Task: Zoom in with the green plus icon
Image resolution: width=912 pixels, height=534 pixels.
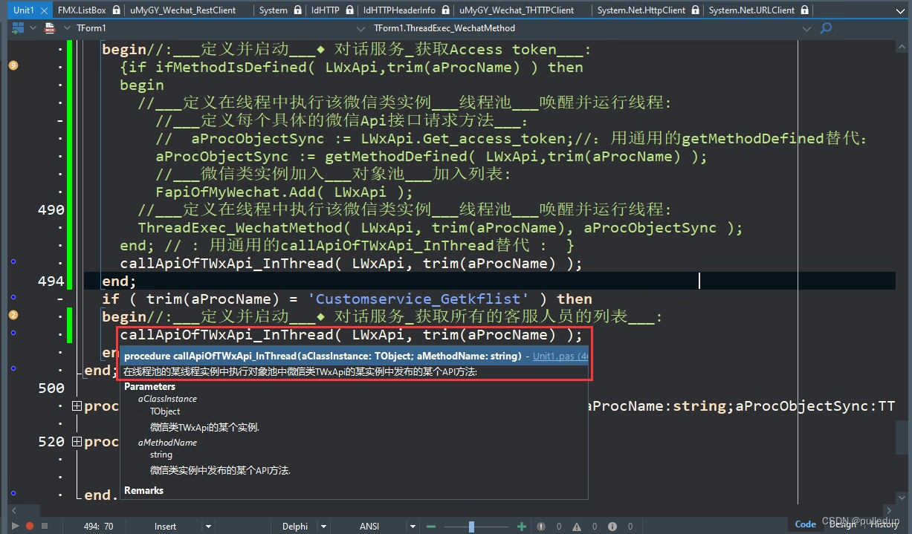Action: 521,526
